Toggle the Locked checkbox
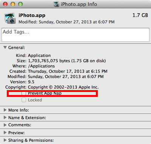 [x=24, y=100]
